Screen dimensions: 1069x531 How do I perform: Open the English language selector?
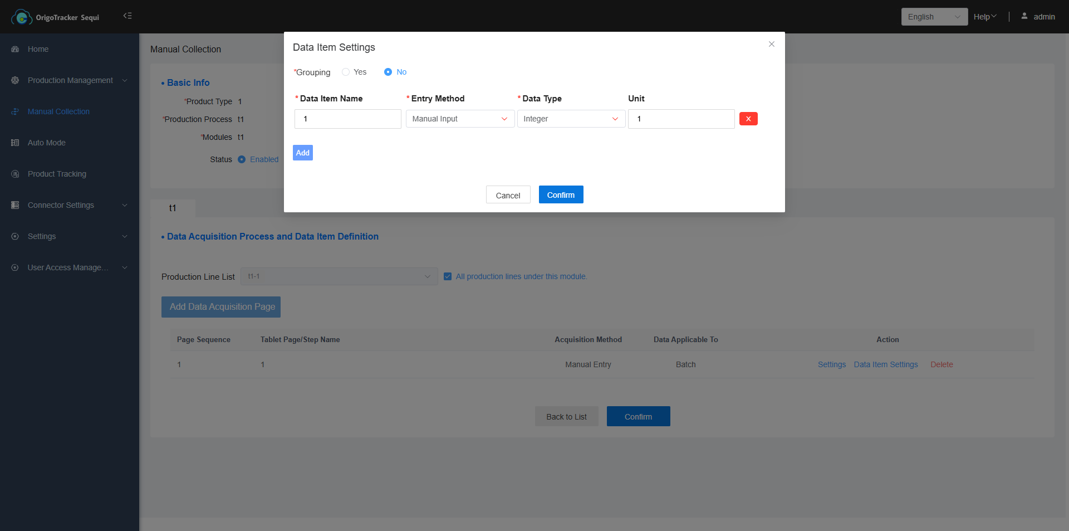pyautogui.click(x=934, y=17)
